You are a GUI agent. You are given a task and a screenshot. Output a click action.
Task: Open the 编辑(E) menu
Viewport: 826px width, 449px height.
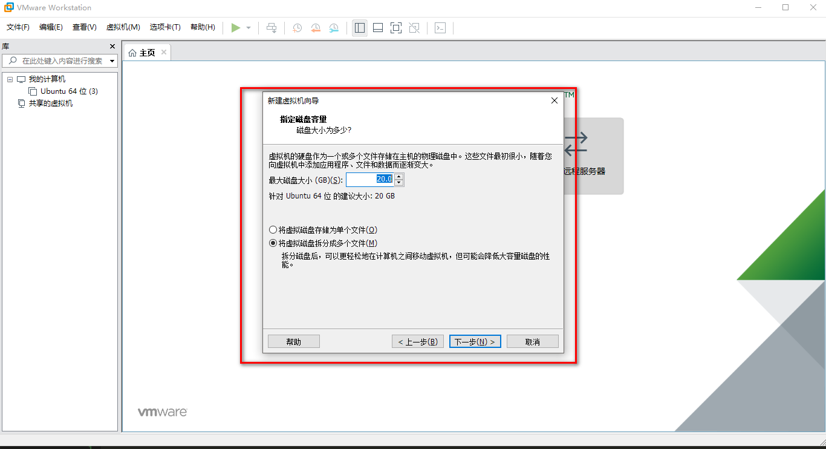[51, 27]
